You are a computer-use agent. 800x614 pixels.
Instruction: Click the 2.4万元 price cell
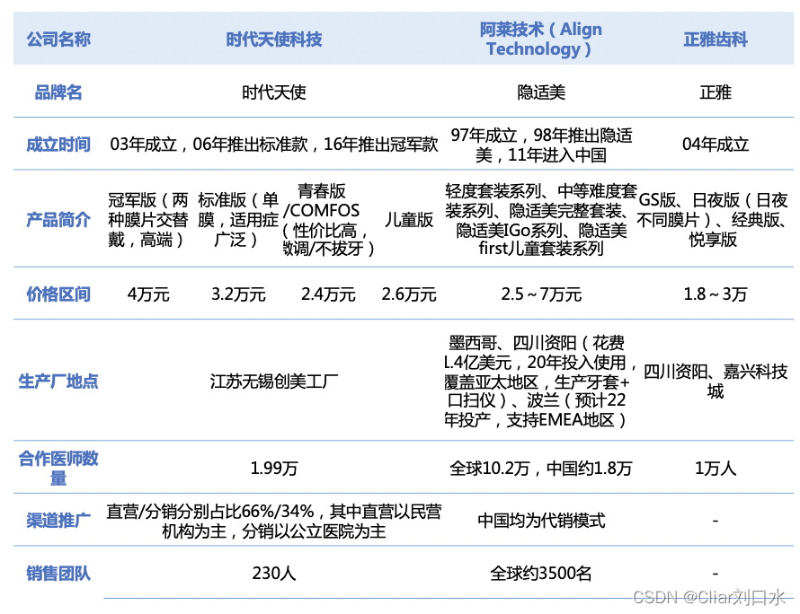click(328, 294)
